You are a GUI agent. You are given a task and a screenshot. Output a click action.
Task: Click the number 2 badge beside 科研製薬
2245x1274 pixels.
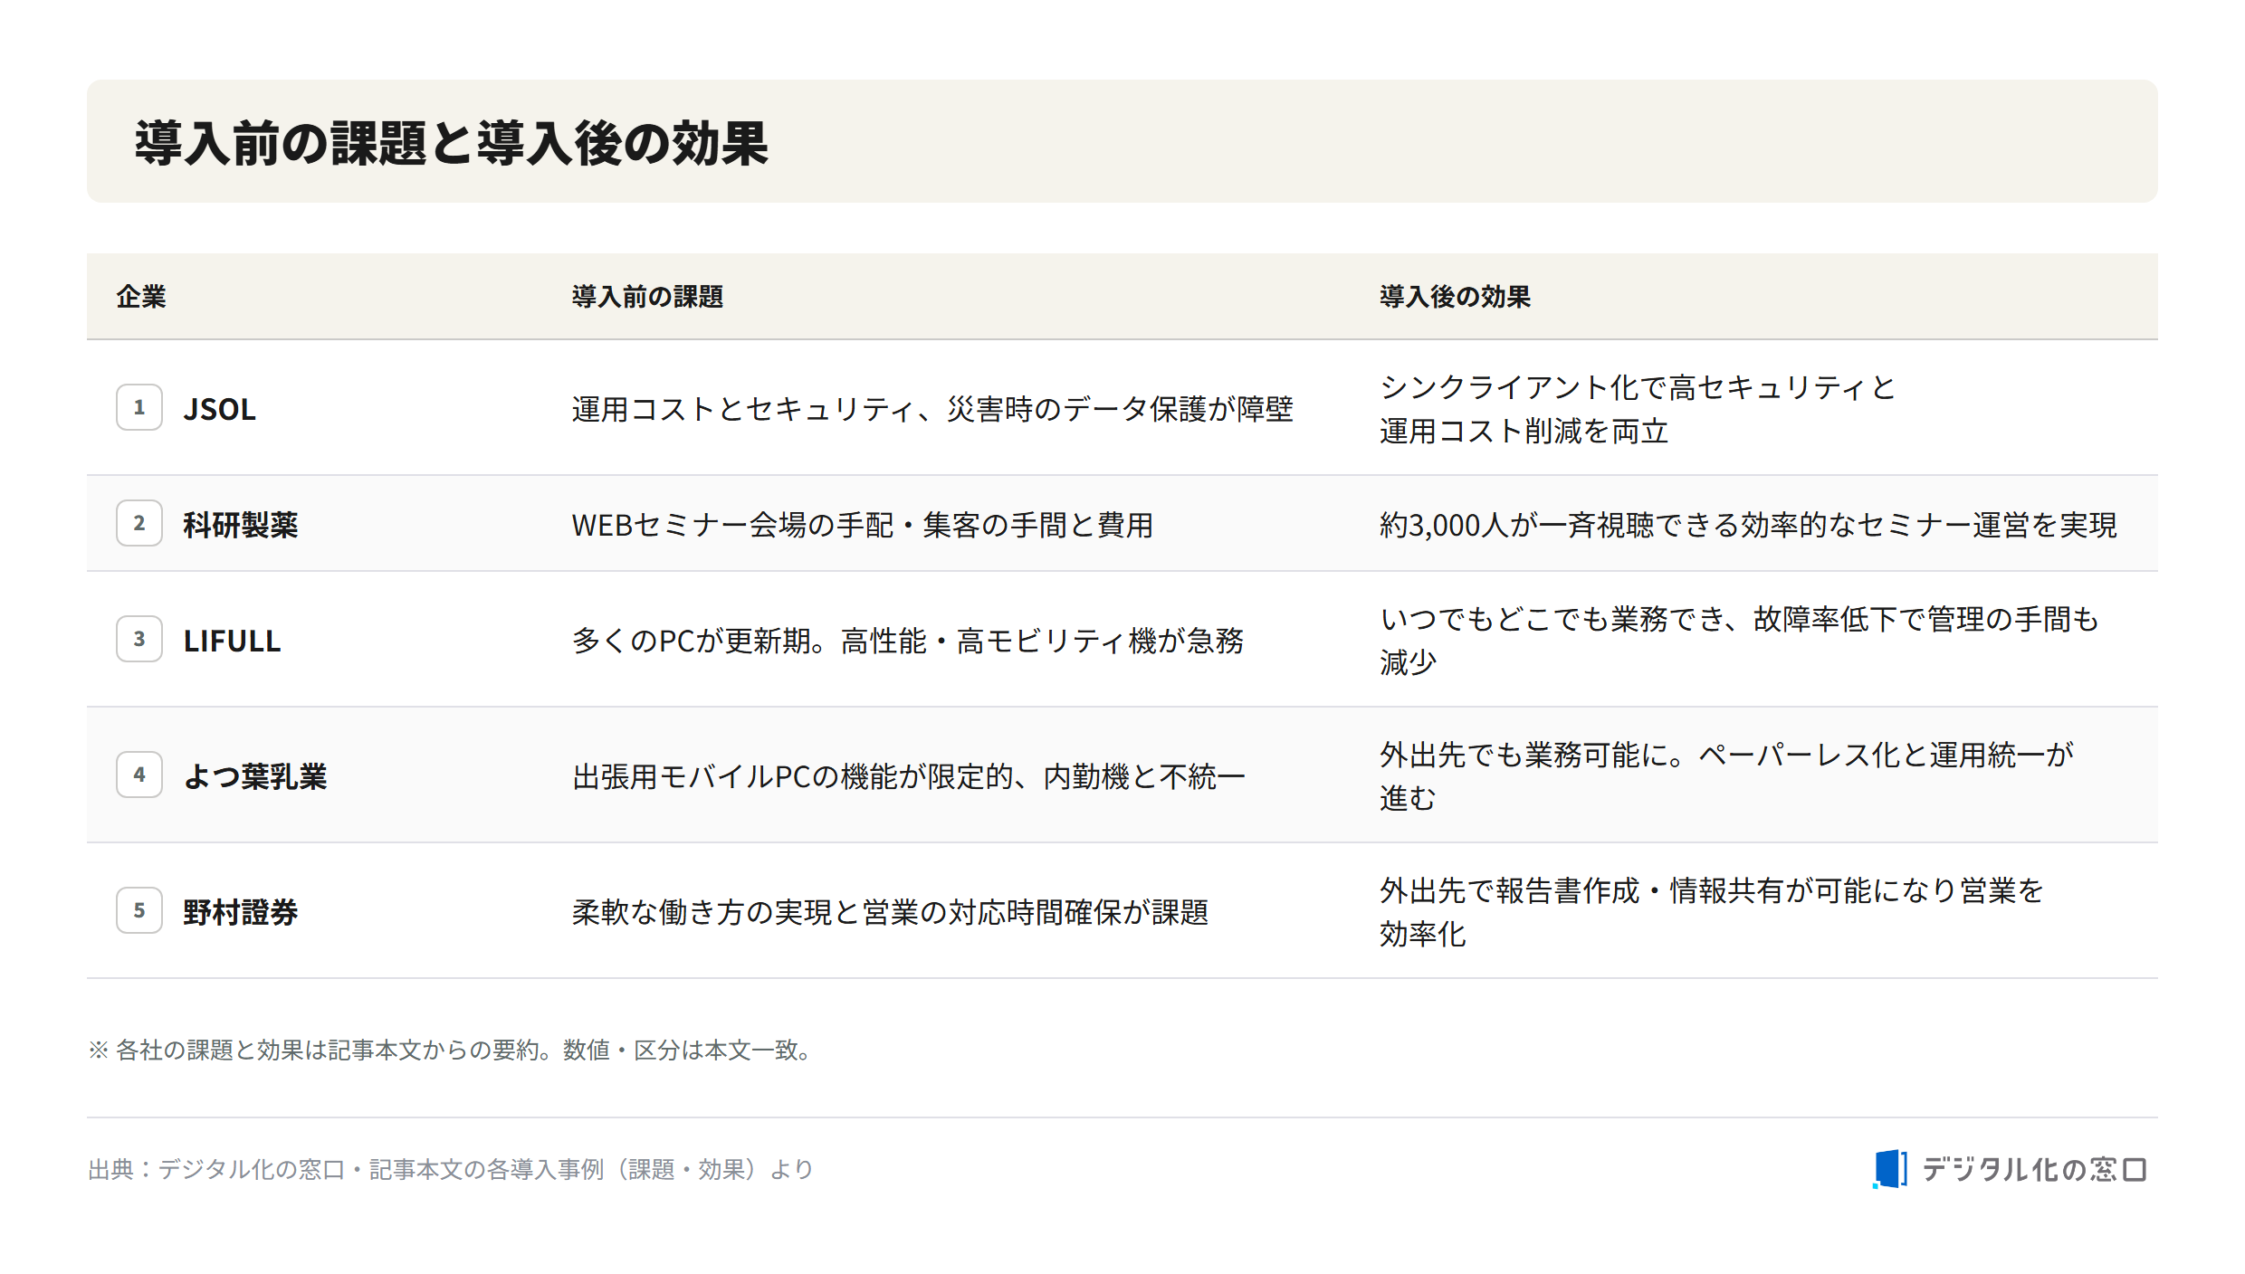pyautogui.click(x=139, y=523)
